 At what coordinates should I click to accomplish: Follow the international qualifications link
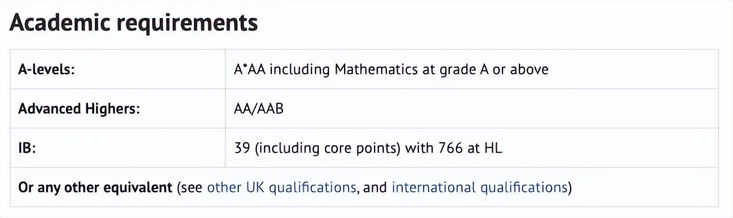coord(479,188)
